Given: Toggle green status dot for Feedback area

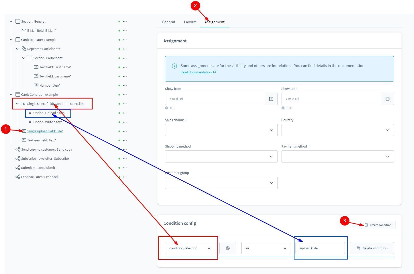Looking at the screenshot, I should click(x=119, y=177).
